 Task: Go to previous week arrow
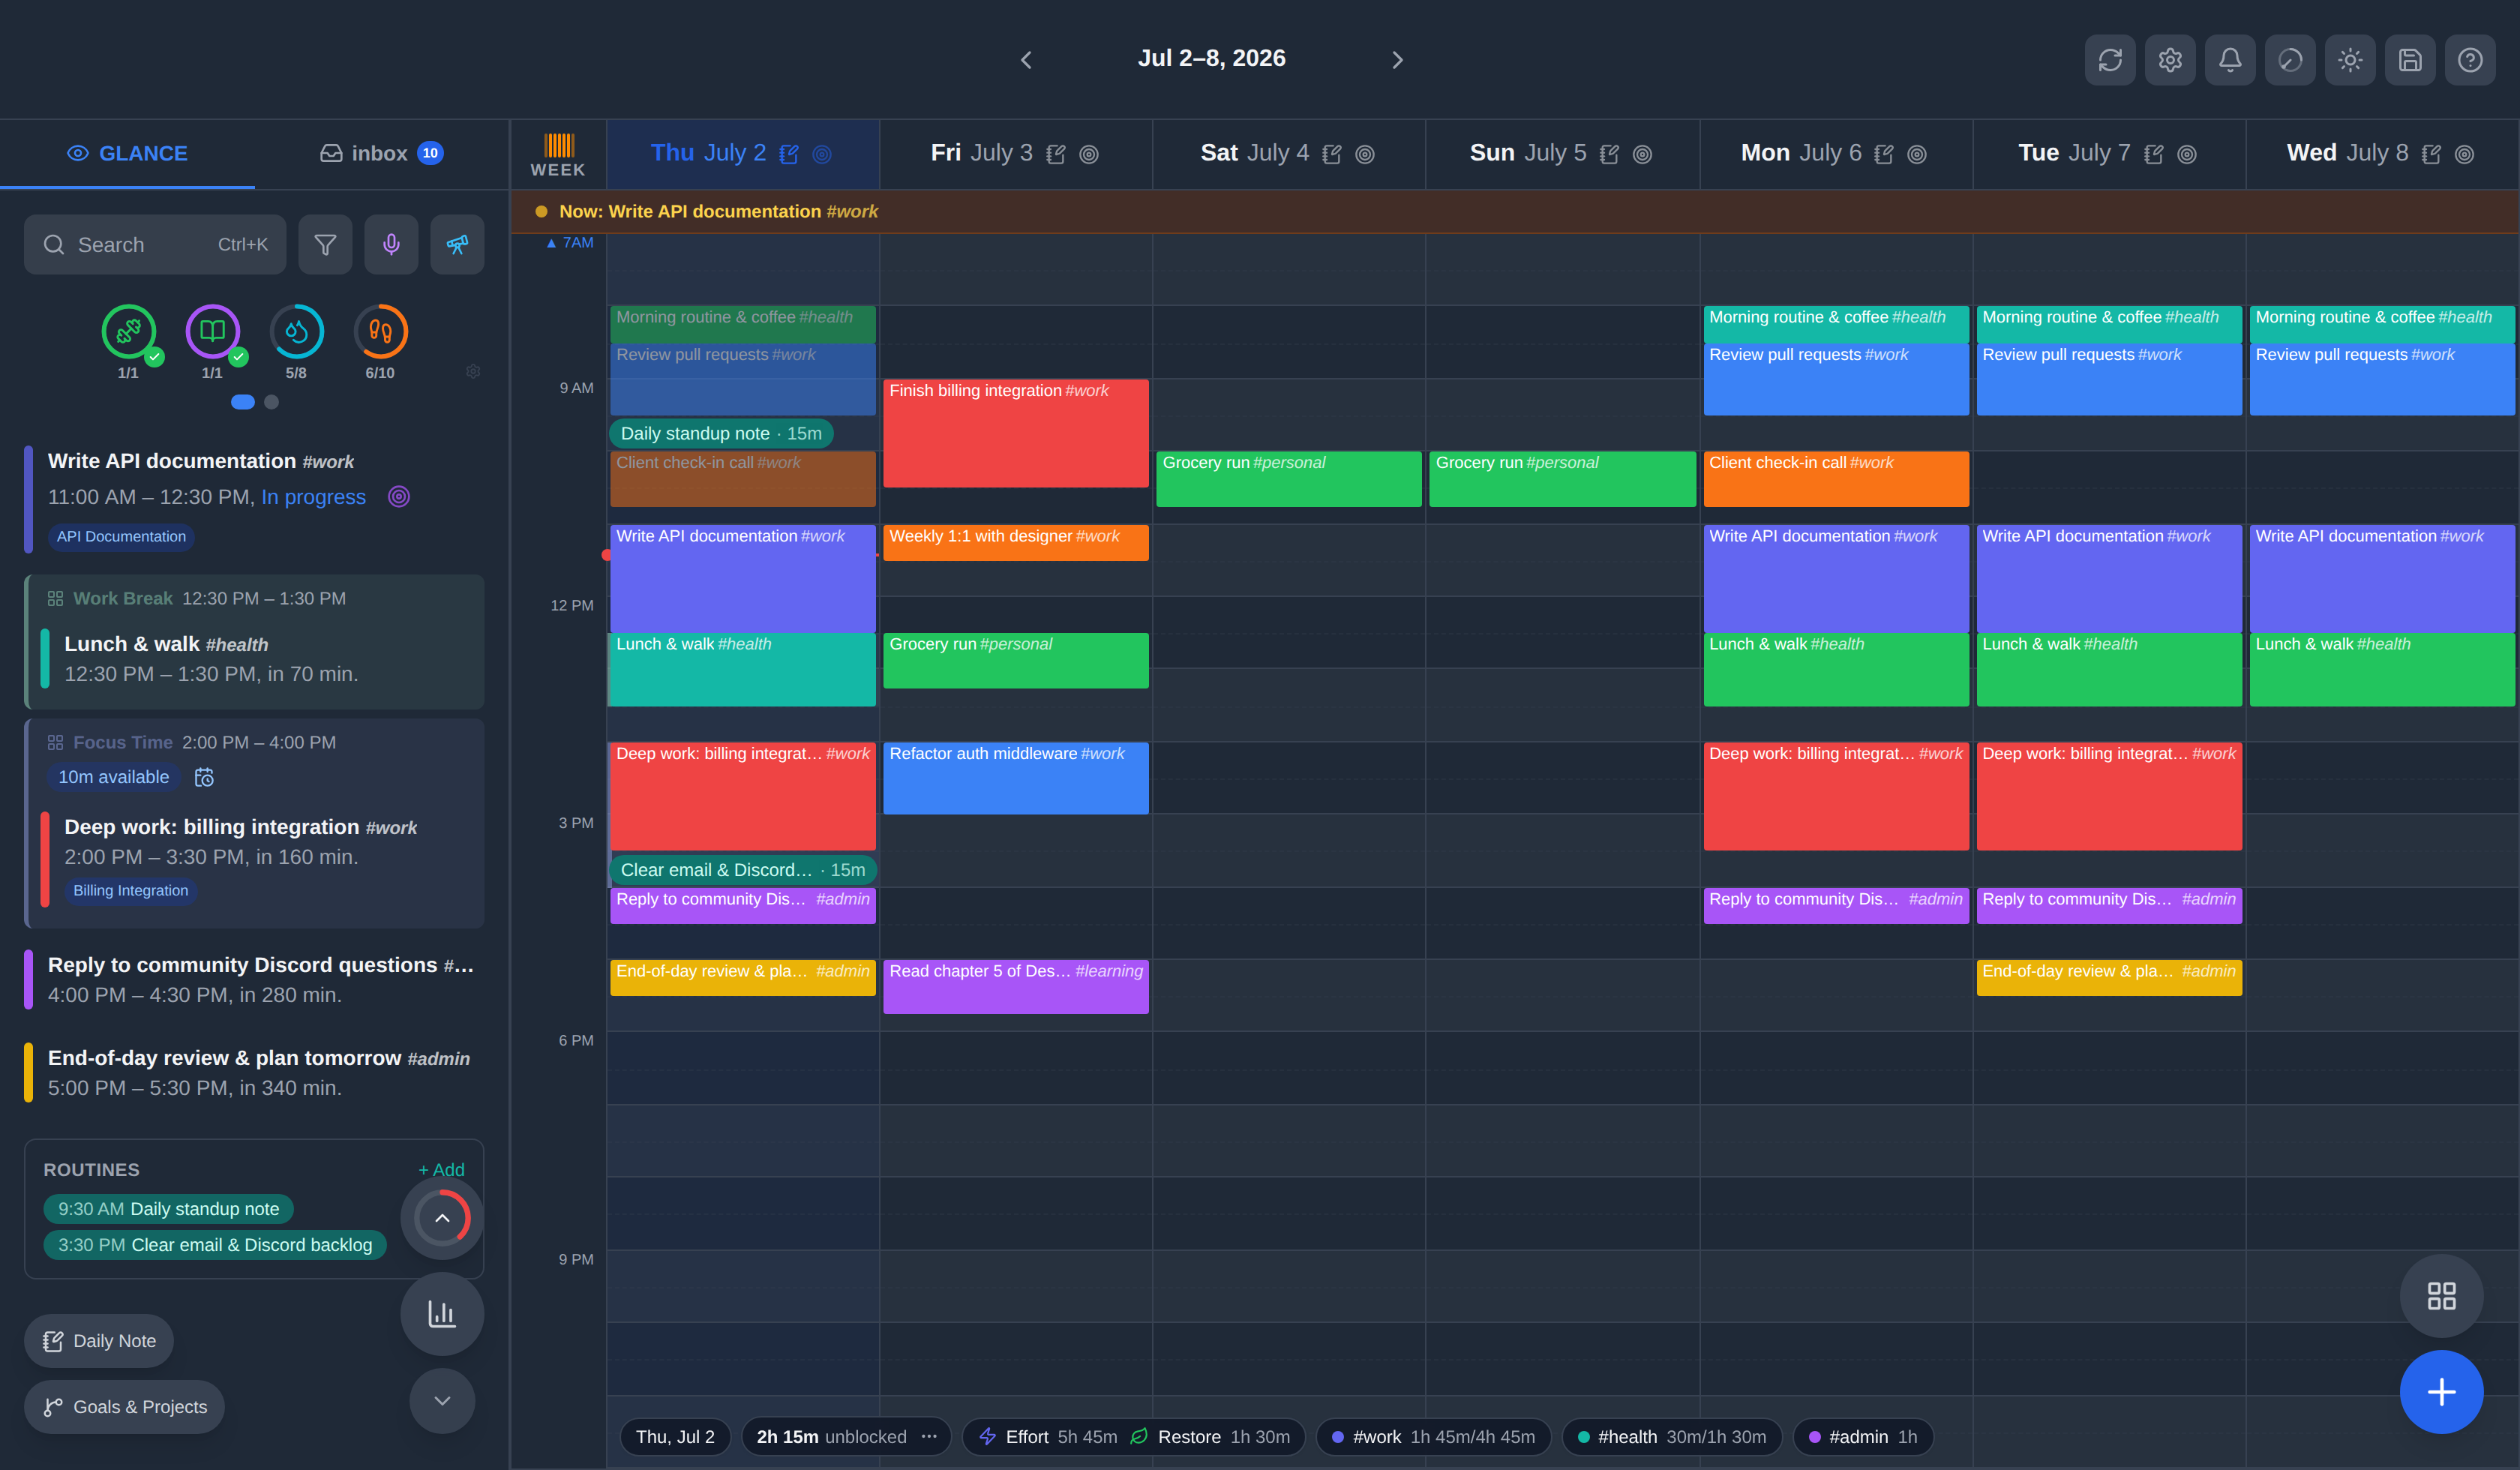tap(1026, 60)
